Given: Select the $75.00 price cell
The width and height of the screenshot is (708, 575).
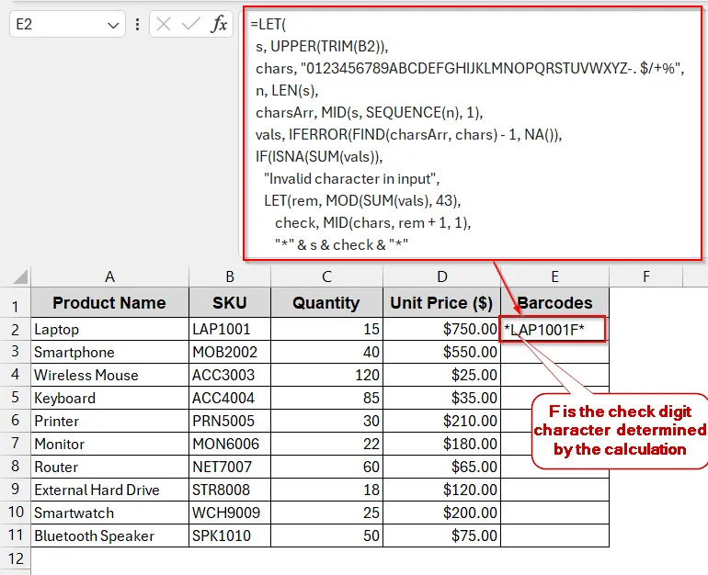Looking at the screenshot, I should [442, 536].
